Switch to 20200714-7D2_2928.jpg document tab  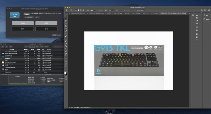(x=78, y=13)
